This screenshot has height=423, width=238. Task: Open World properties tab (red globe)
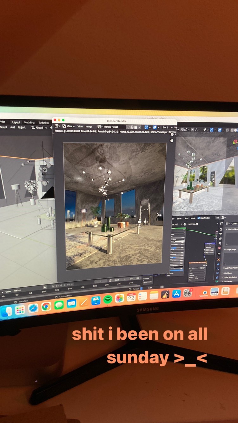tap(219, 248)
